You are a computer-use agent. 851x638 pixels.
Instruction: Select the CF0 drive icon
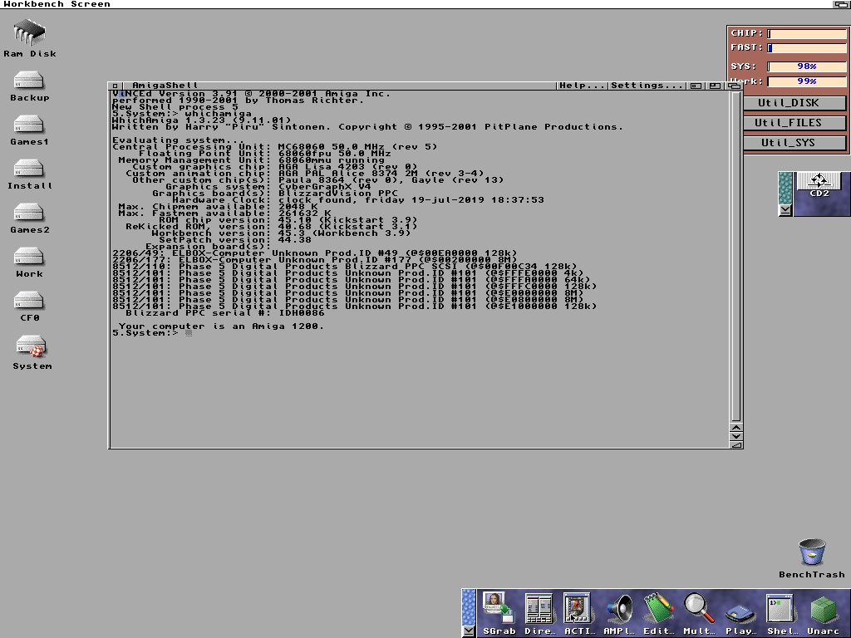29,307
